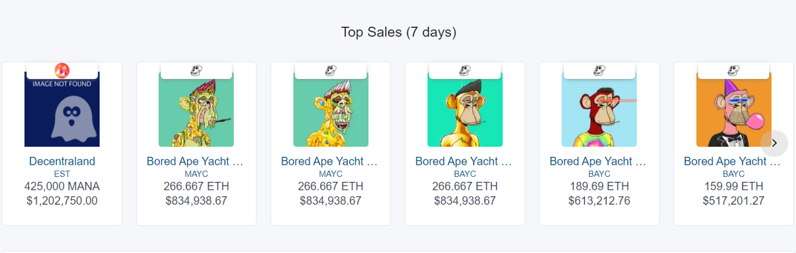Click the skull icon above the fourth card
Viewport: 796px width, 253px height.
(465, 70)
